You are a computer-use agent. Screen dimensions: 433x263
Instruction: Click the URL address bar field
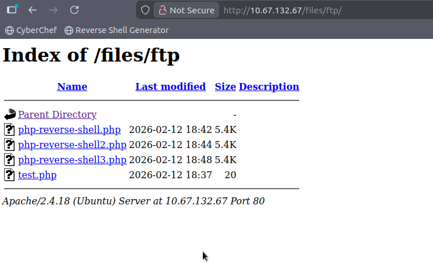[x=320, y=10]
